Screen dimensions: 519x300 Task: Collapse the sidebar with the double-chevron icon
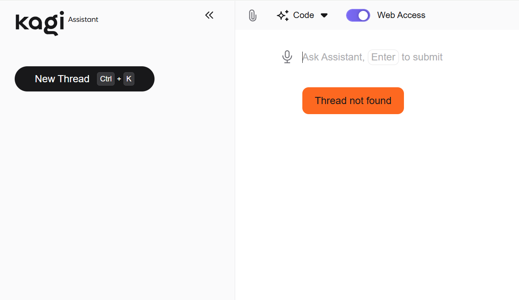(209, 16)
